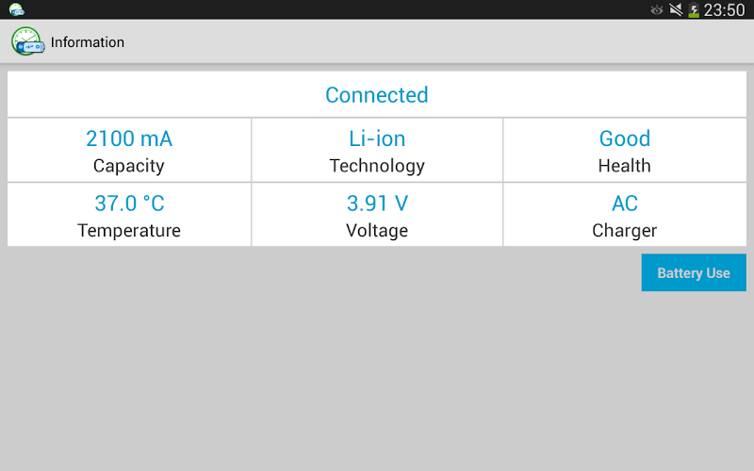
Task: Tap the Voltage label
Action: [x=377, y=231]
